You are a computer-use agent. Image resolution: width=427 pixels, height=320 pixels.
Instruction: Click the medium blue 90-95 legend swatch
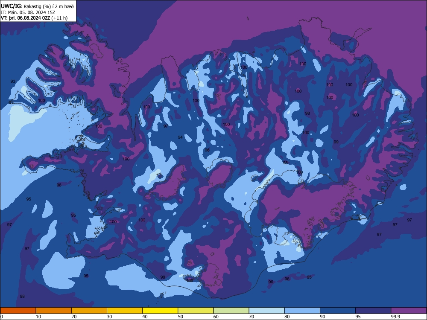[x=338, y=311]
